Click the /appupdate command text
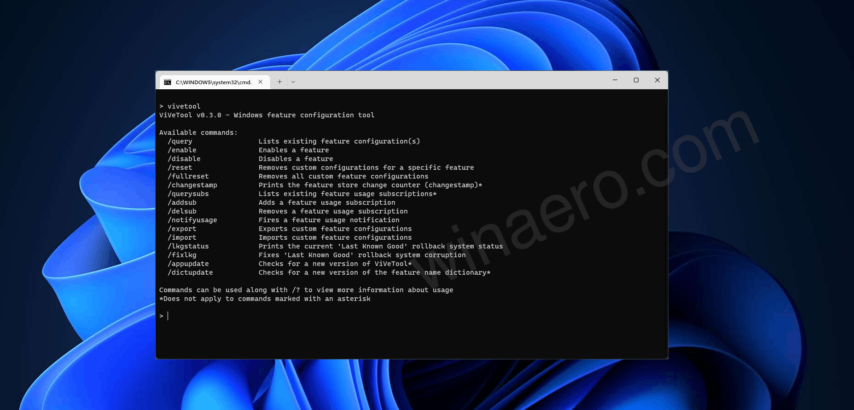 (188, 264)
